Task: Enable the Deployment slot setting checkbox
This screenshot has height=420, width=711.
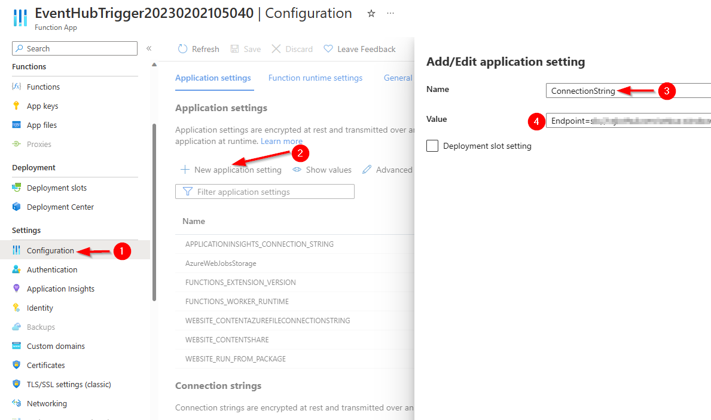Action: 432,146
